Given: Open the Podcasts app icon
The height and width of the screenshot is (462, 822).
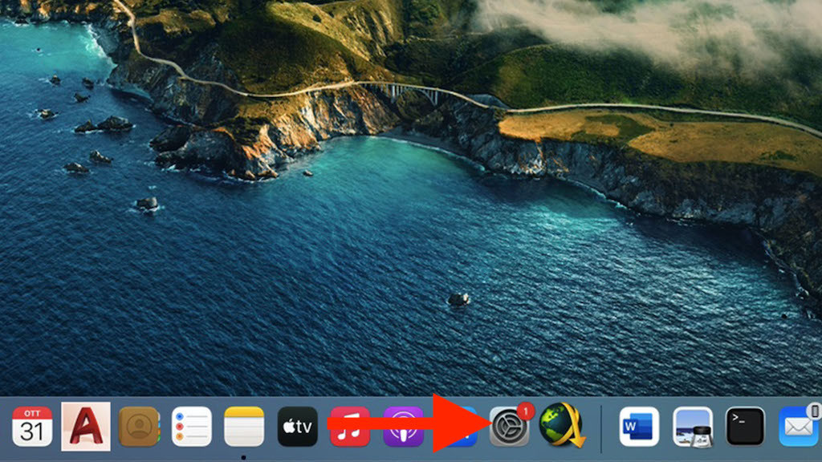Looking at the screenshot, I should pyautogui.click(x=403, y=427).
